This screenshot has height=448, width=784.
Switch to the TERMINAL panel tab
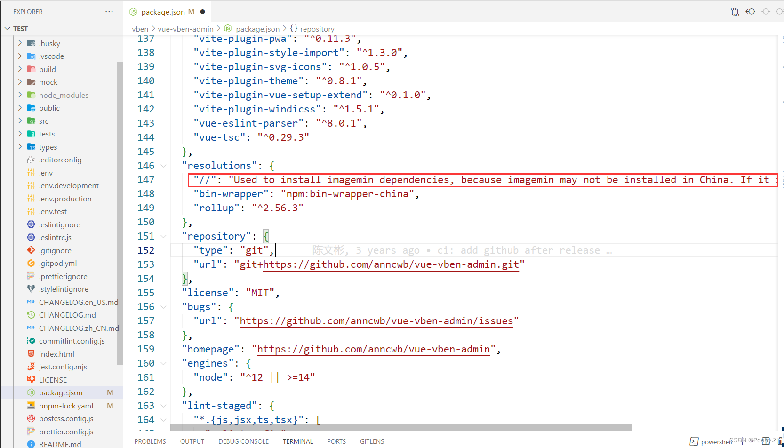[297, 441]
